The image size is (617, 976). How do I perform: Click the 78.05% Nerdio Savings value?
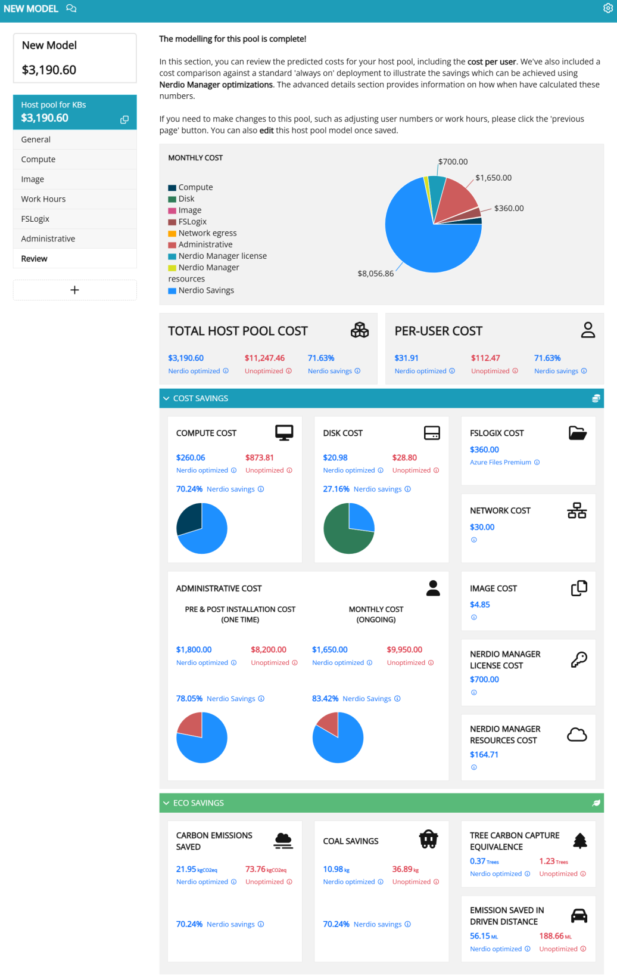point(189,698)
